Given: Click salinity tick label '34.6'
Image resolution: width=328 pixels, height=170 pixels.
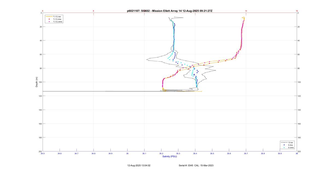Looking at the screenshot, I should coord(60,154).
